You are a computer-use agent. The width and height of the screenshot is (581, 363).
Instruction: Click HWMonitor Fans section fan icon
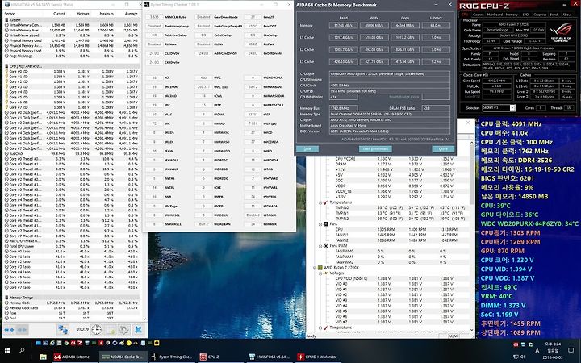326,224
